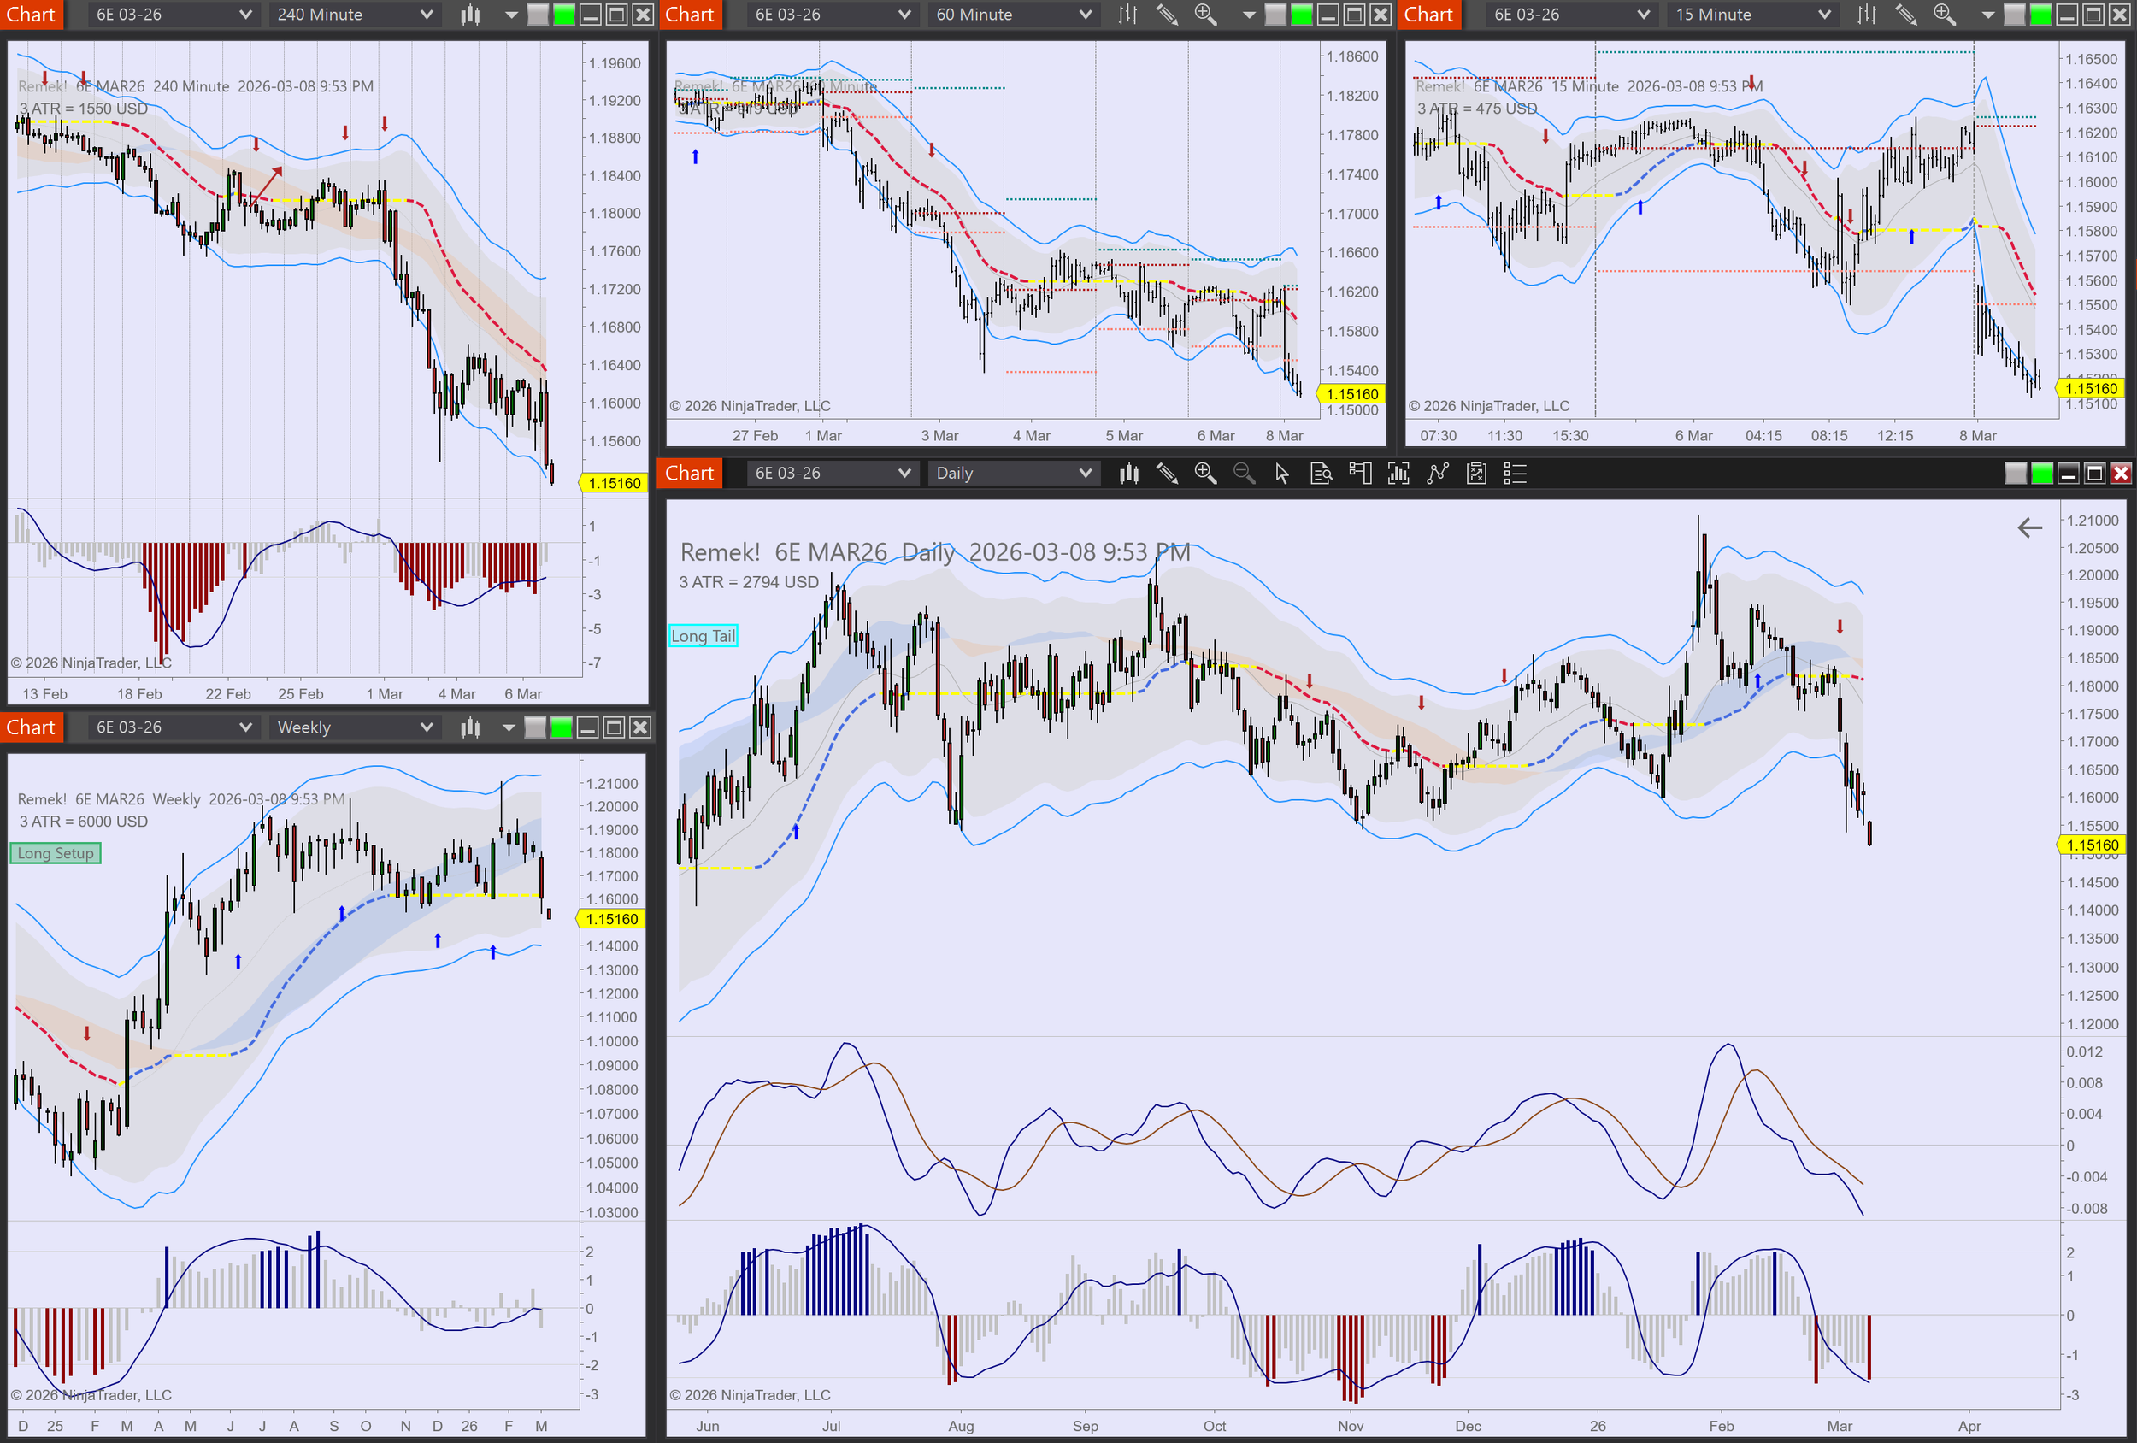Click the Long Setup label on Weekly chart
Image resolution: width=2137 pixels, height=1443 pixels.
[56, 853]
